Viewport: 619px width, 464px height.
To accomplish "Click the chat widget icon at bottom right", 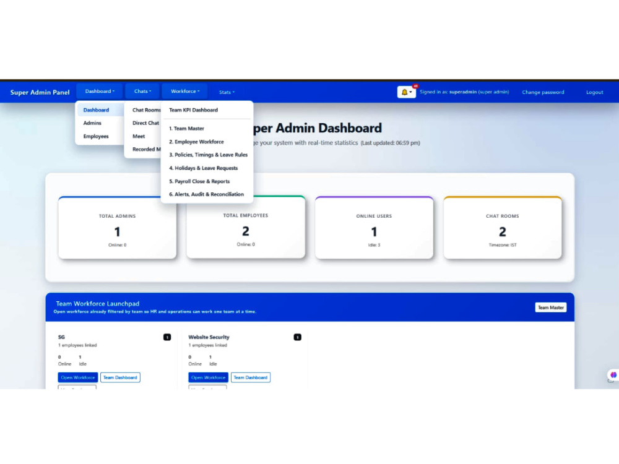I will [x=613, y=376].
